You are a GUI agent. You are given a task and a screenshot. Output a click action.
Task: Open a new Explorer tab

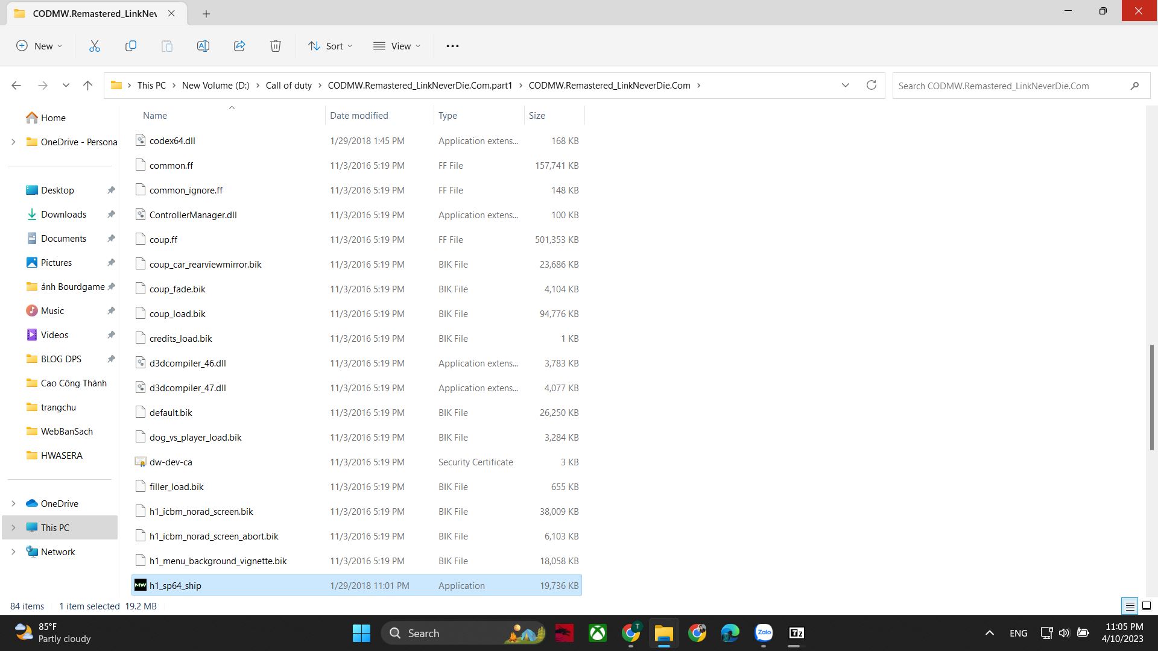click(x=206, y=13)
